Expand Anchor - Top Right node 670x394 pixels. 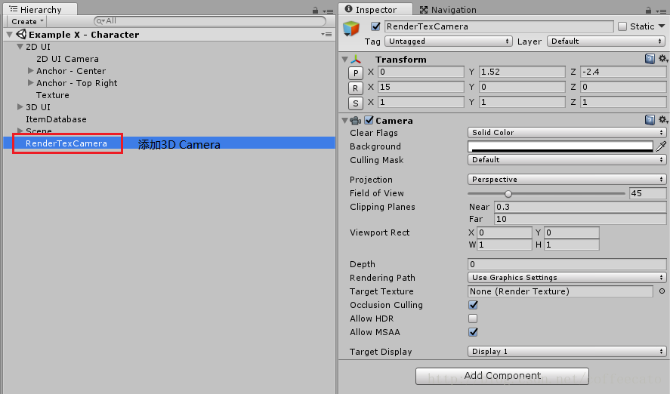tap(31, 82)
